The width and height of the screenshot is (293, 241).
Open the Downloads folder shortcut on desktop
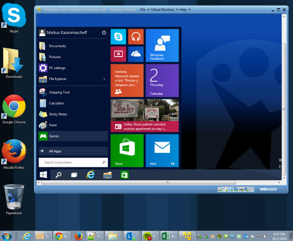(x=13, y=63)
